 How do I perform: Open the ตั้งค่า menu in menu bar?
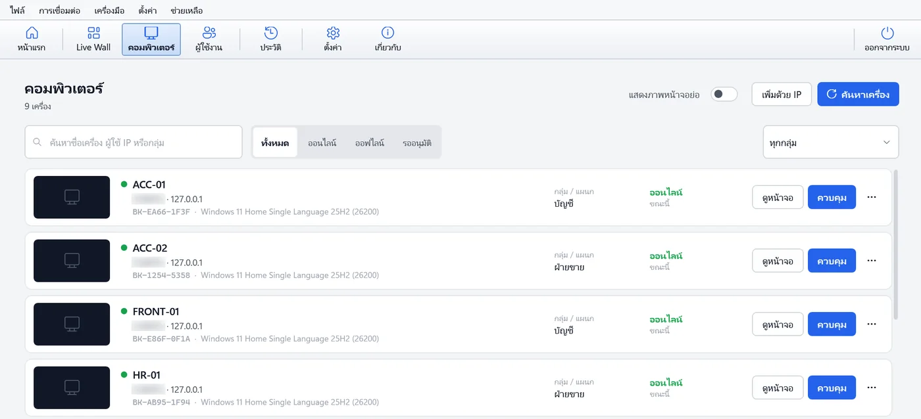point(147,11)
